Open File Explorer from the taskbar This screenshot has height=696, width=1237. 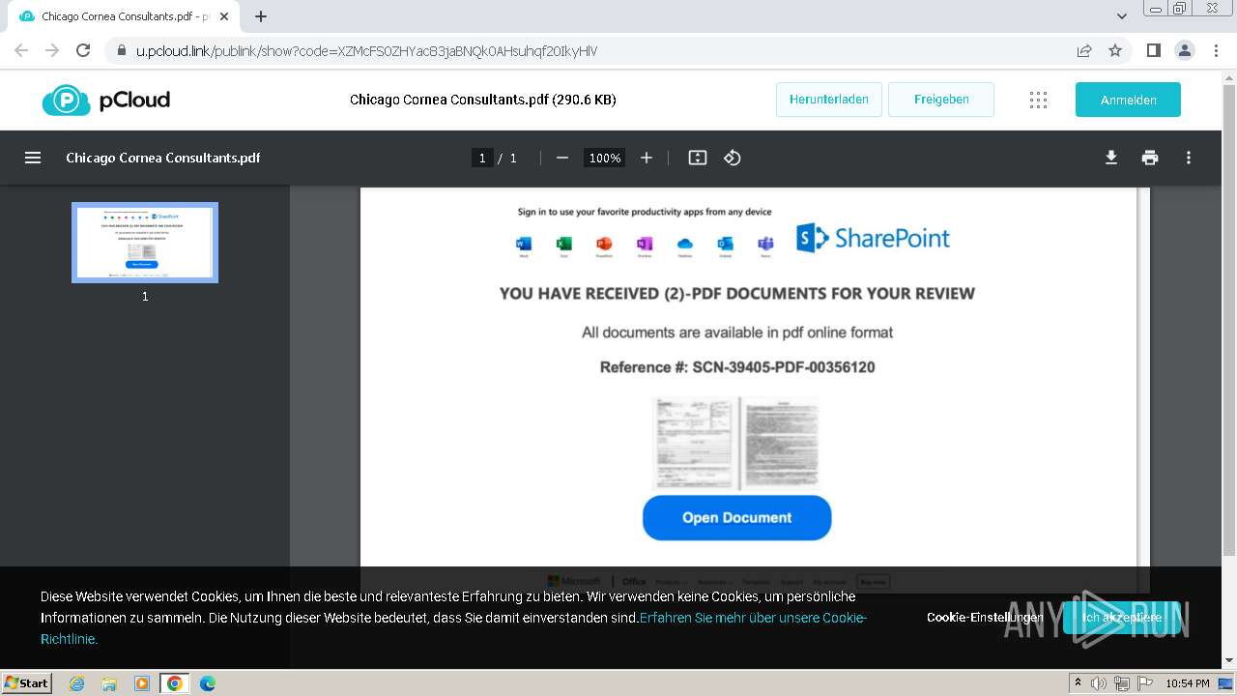tap(109, 683)
